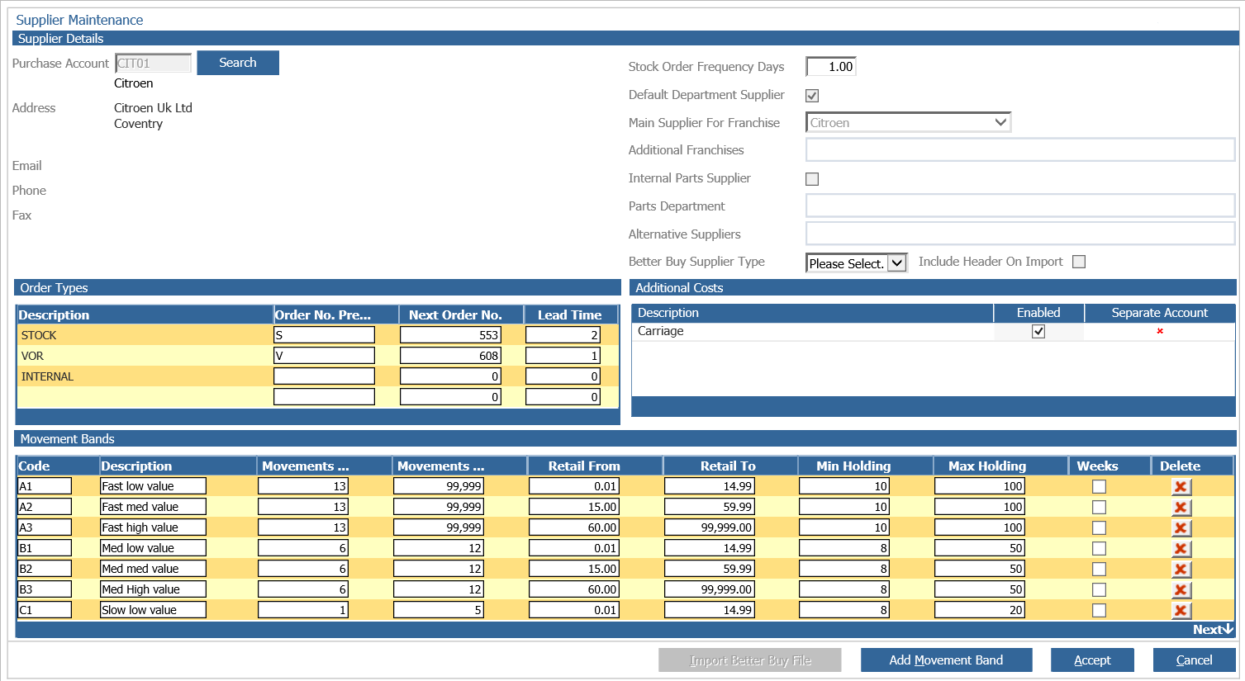Viewport: 1245px width, 681px height.
Task: Click the red x under Separate Account
Action: 1160,331
